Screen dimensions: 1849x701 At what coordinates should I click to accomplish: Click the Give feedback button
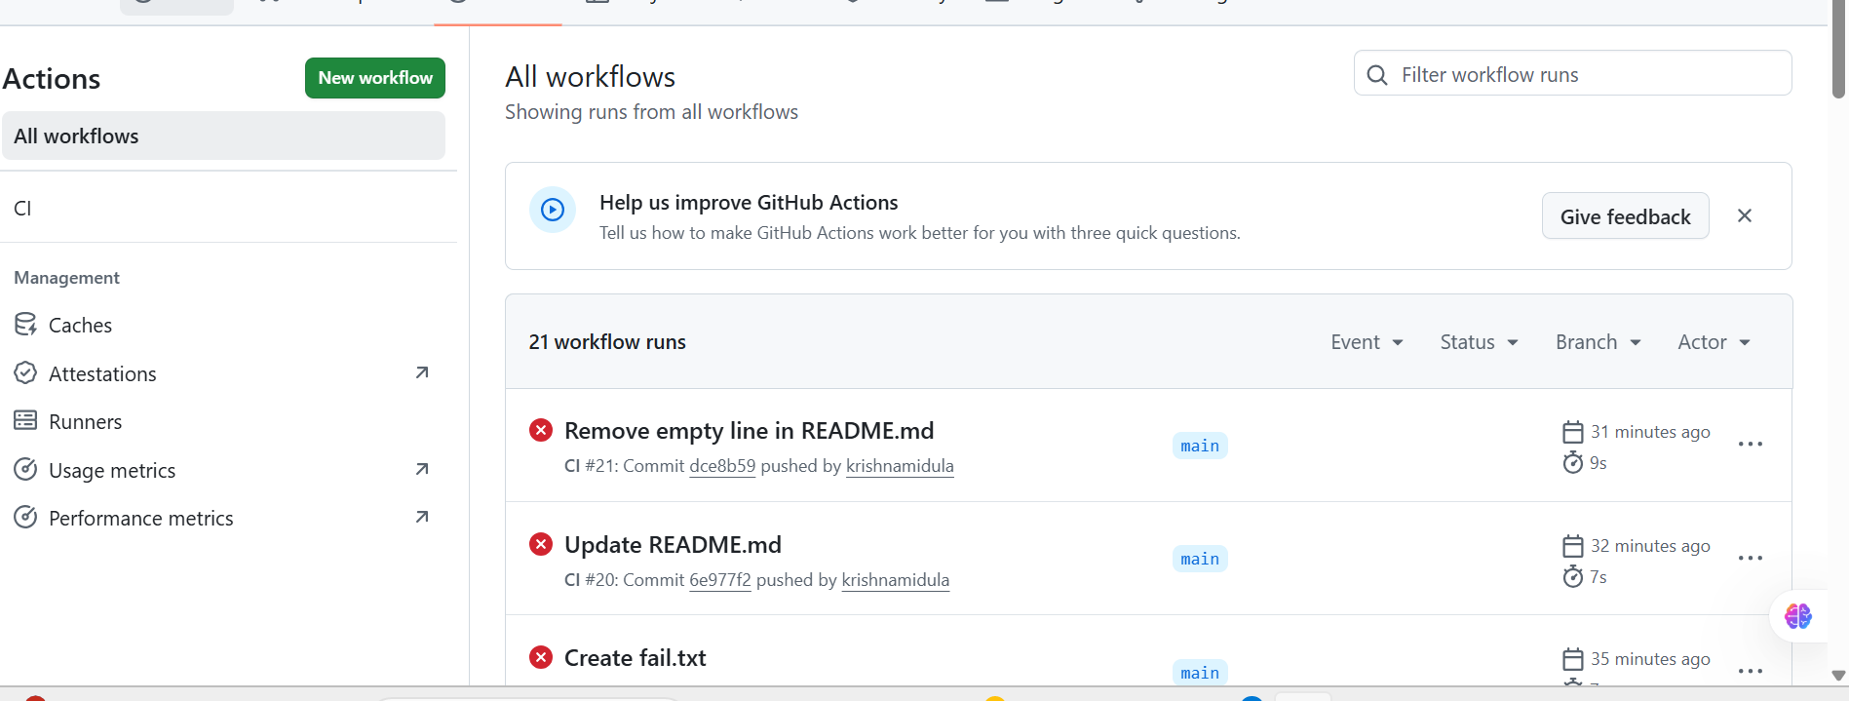[x=1625, y=216]
